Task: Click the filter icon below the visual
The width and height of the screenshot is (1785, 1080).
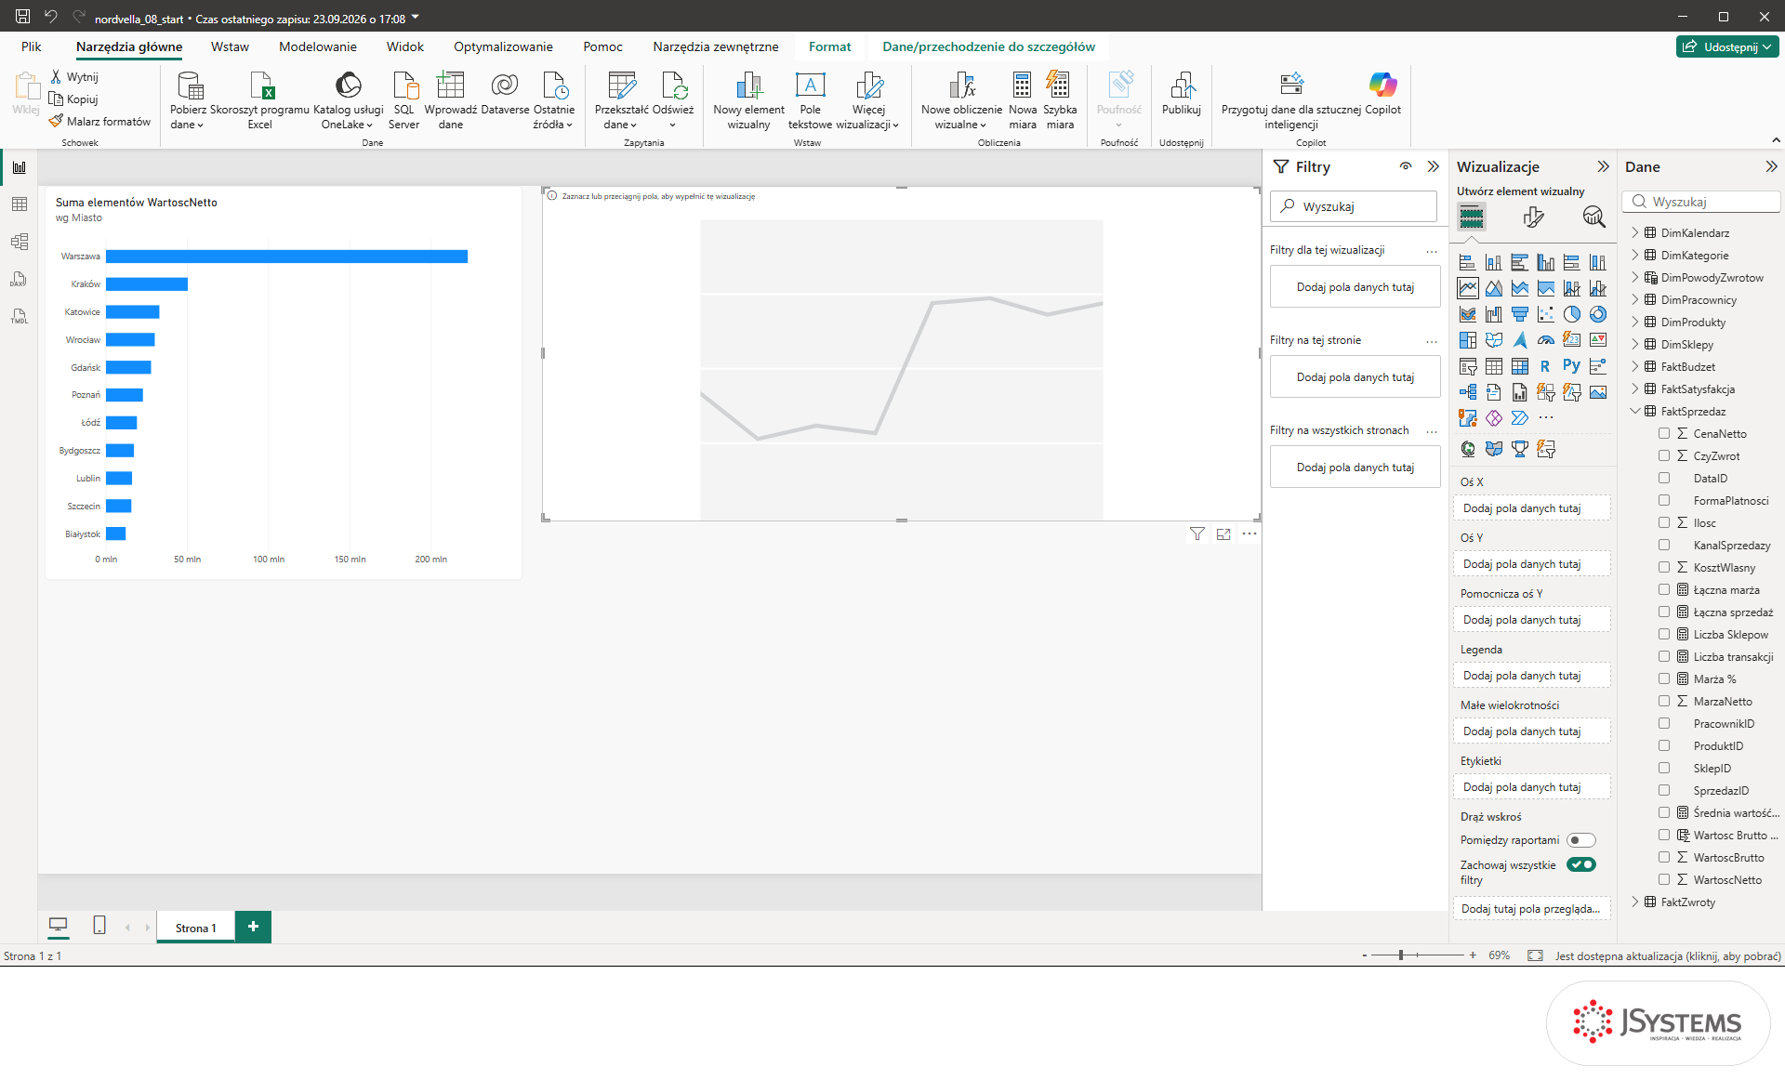Action: click(1197, 533)
